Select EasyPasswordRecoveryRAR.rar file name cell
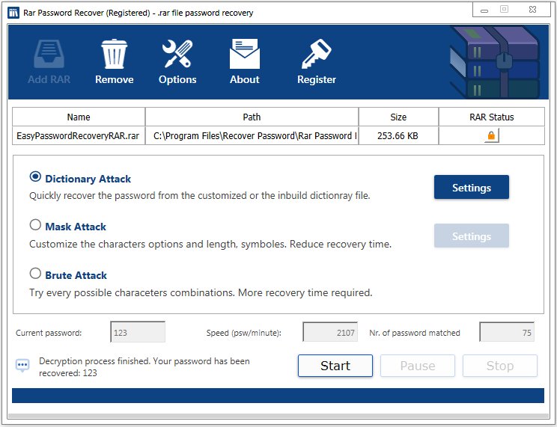 pos(79,135)
